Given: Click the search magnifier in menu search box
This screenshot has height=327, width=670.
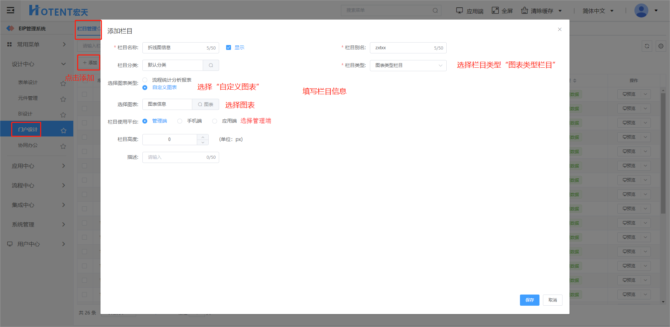Looking at the screenshot, I should [435, 10].
